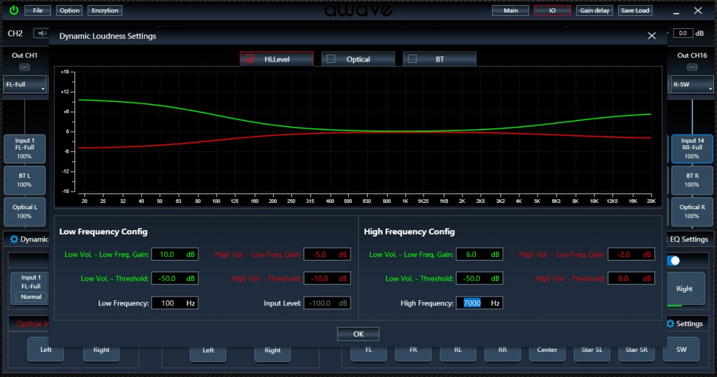Click the RR output button
This screenshot has height=377, width=717.
(x=502, y=349)
